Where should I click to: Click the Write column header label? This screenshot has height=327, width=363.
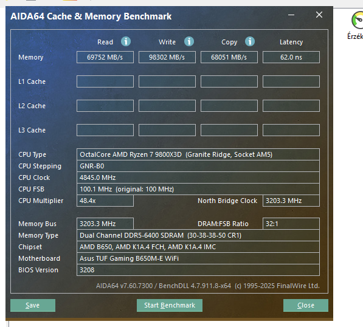click(167, 42)
